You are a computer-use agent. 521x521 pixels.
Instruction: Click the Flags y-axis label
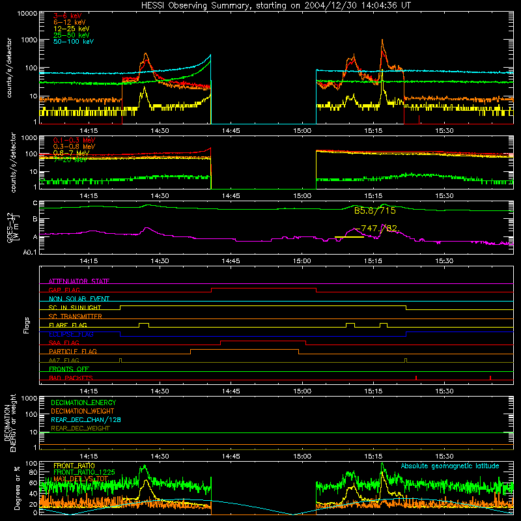(26, 326)
